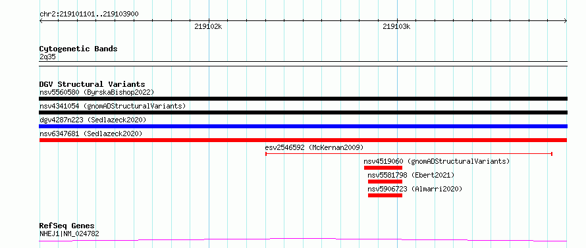Open variant nsv5581798 (Ebert2021) label

pos(411,175)
